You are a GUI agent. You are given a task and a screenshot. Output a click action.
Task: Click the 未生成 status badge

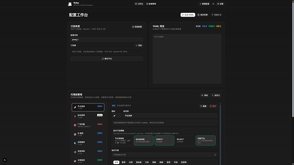click(x=198, y=26)
